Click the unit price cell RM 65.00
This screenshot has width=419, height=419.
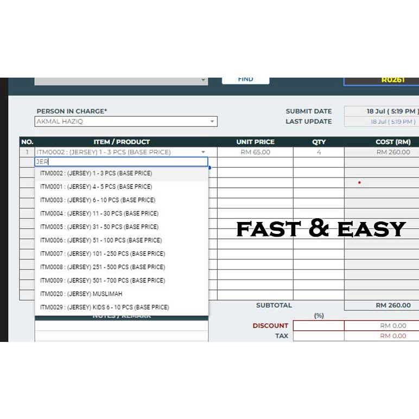coord(255,153)
